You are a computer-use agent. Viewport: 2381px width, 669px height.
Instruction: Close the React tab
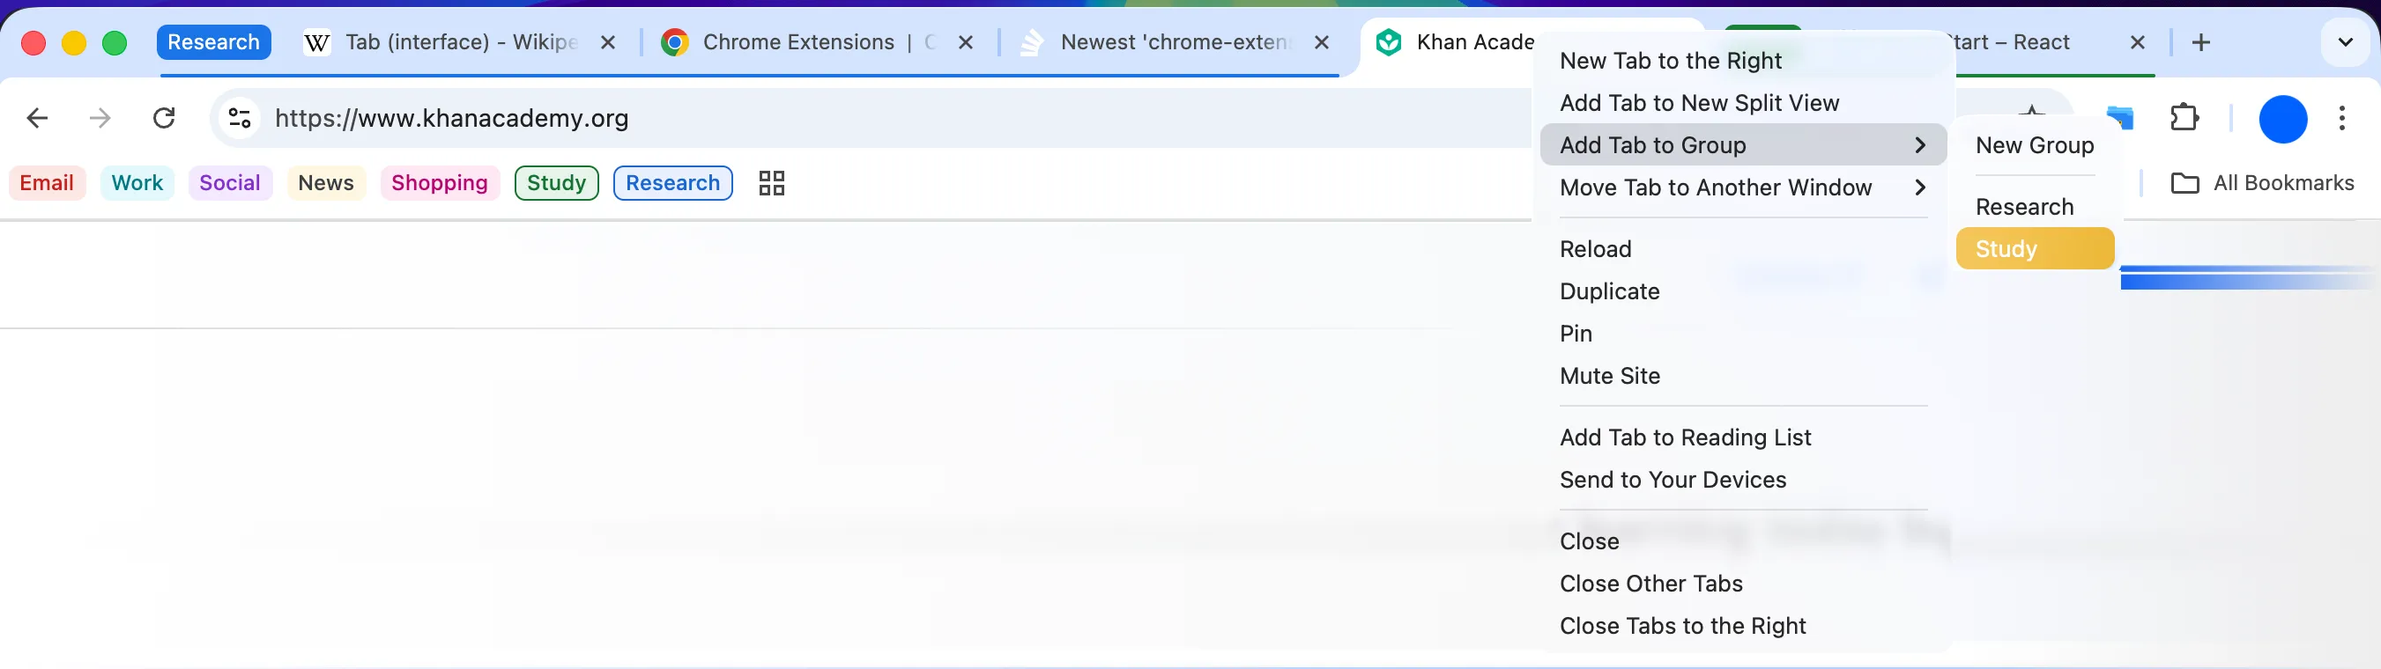[x=2137, y=42]
